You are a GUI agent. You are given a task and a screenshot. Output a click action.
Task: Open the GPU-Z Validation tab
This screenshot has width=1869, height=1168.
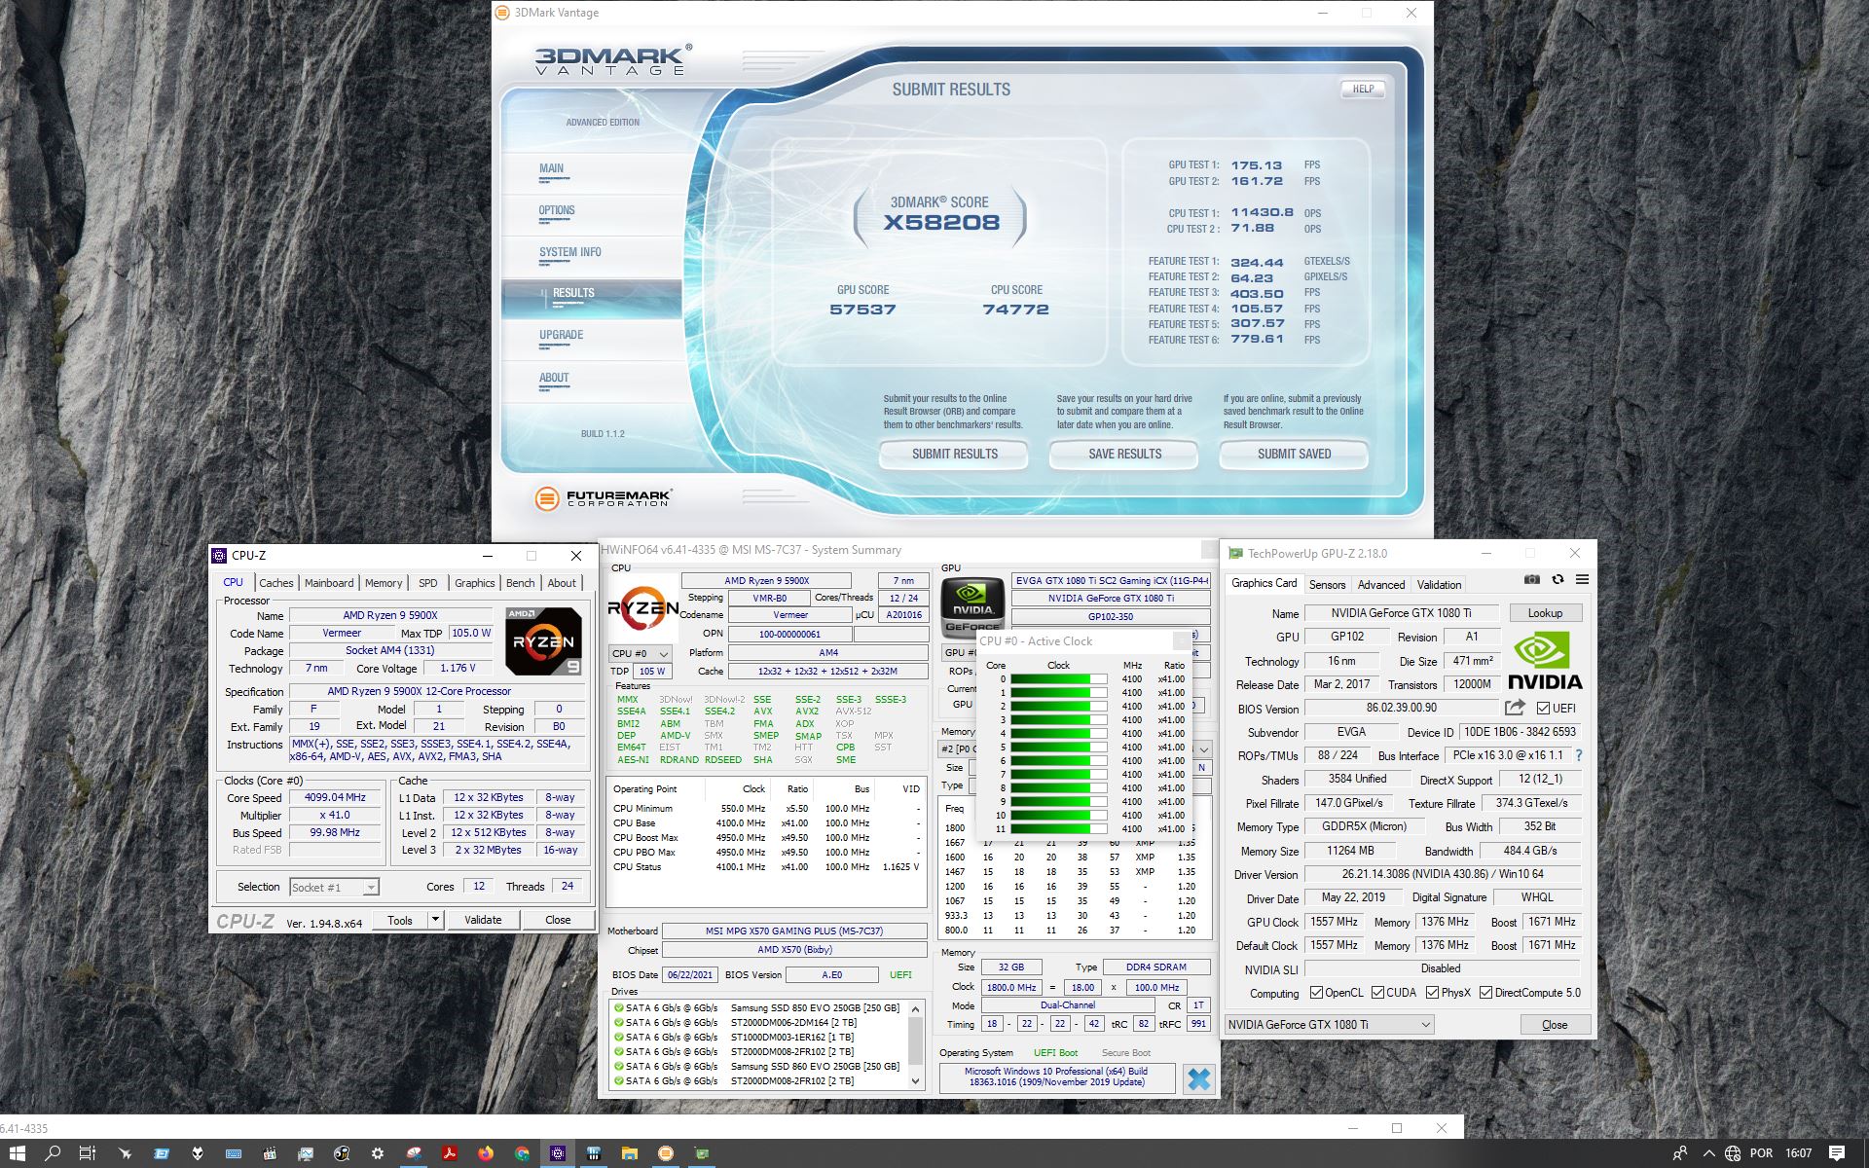1439,585
